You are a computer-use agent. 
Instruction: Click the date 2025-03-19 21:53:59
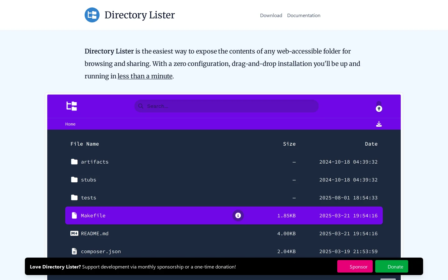click(x=348, y=251)
